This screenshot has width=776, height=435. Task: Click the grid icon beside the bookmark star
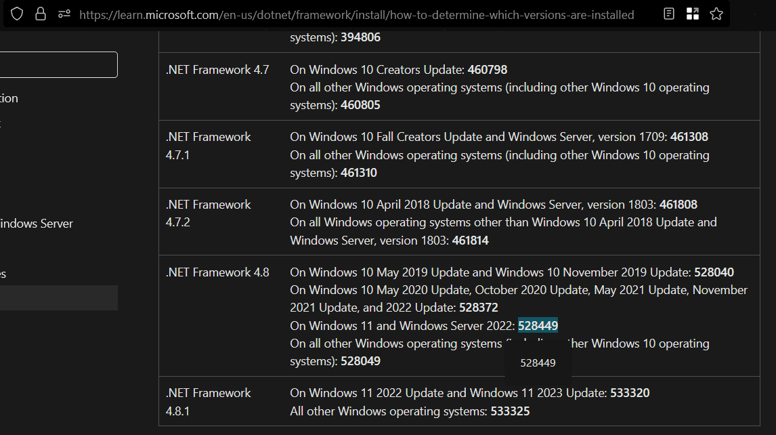[x=692, y=14]
